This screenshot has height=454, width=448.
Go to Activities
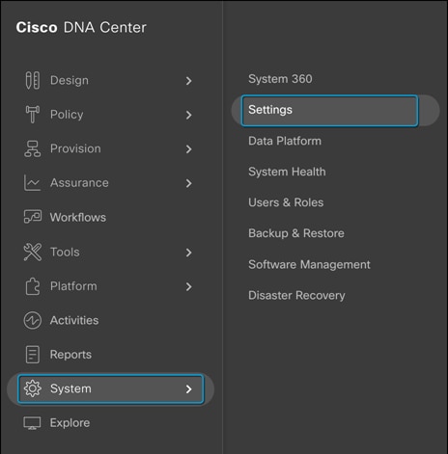[74, 320]
